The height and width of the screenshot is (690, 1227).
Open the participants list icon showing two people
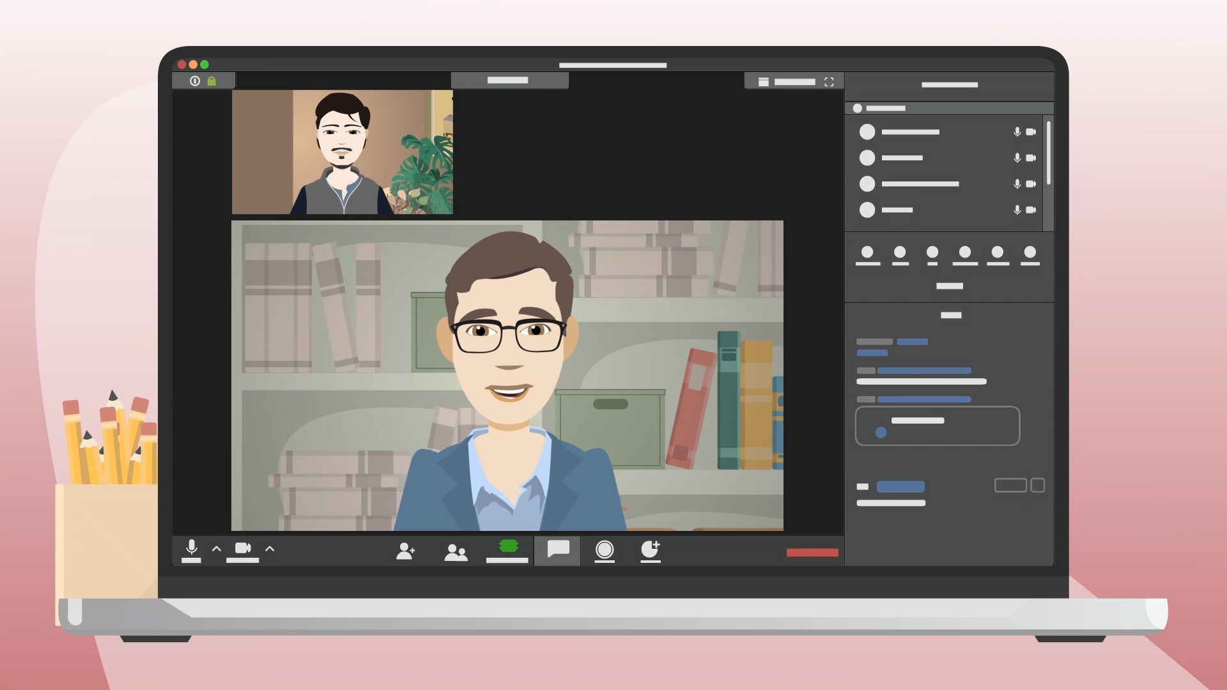point(456,552)
